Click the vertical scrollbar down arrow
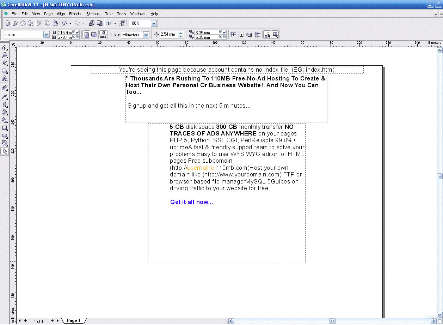 [x=440, y=315]
